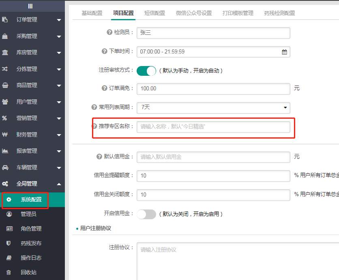This screenshot has height=280, width=339.
Task: Click the help icon next to 订单满免
Action: (104, 88)
